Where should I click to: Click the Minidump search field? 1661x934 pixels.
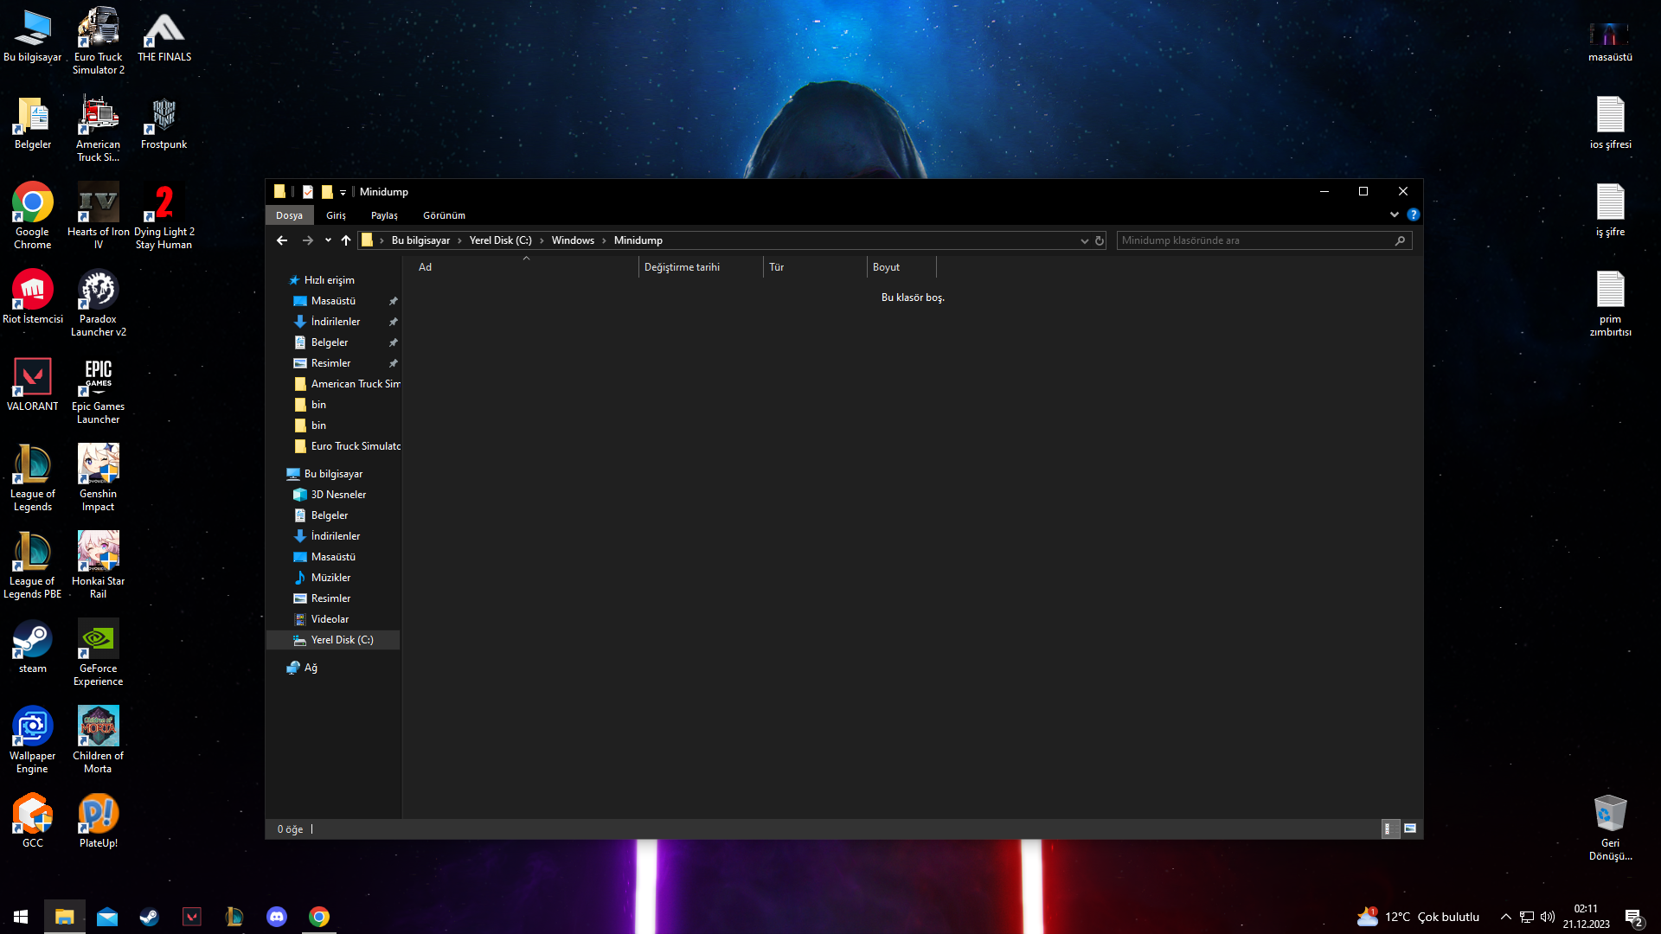[1254, 240]
